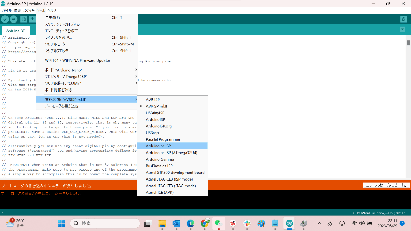Select the ArduinoISP sketch tab
This screenshot has width=411, height=231.
(x=16, y=31)
